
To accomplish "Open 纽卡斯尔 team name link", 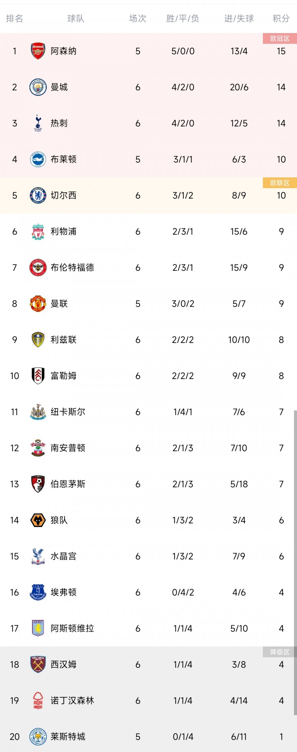I will (68, 412).
